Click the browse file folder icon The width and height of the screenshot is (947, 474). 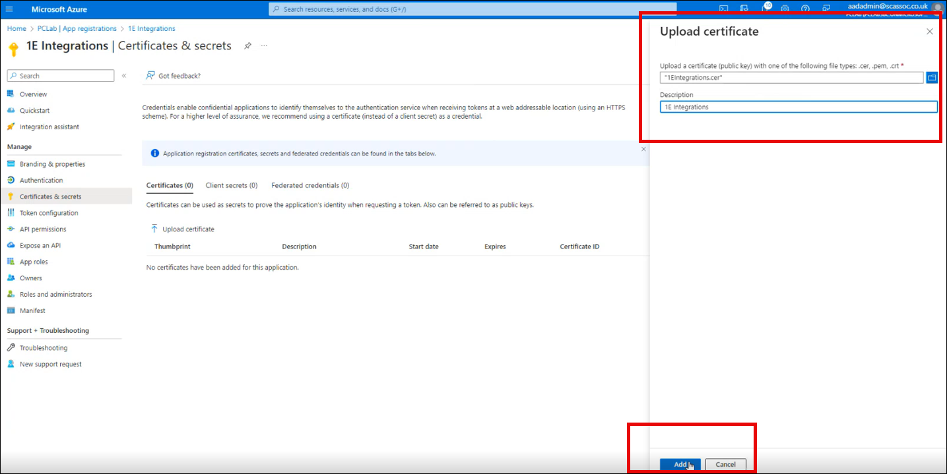[x=931, y=78]
